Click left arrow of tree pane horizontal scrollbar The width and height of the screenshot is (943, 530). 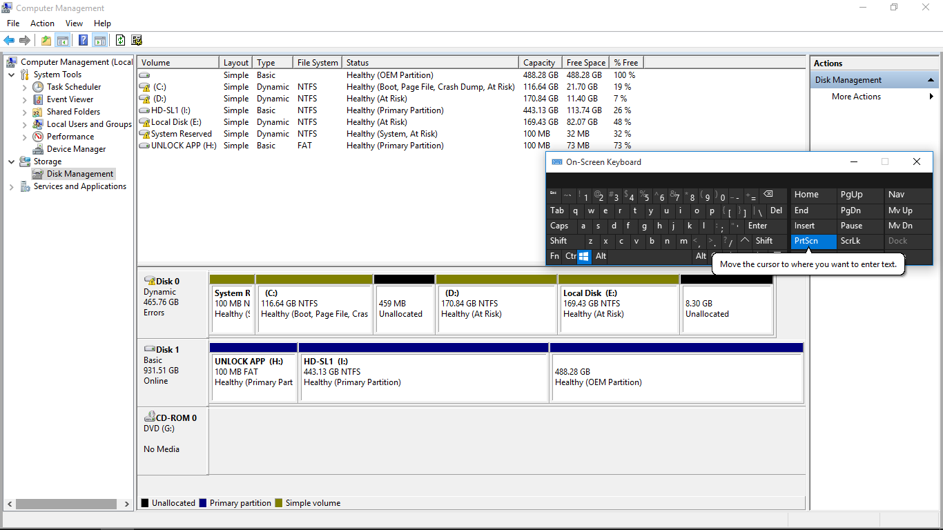[x=8, y=504]
